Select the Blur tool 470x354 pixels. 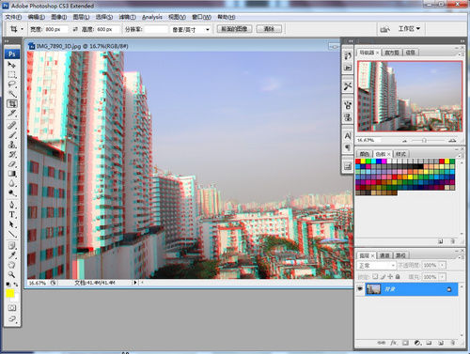pyautogui.click(x=12, y=183)
